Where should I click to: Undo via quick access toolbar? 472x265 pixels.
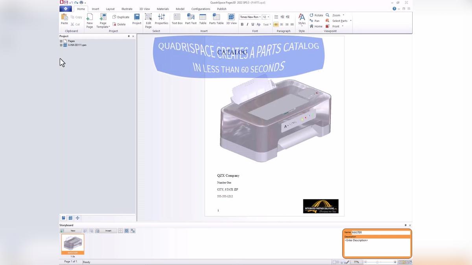71,2
